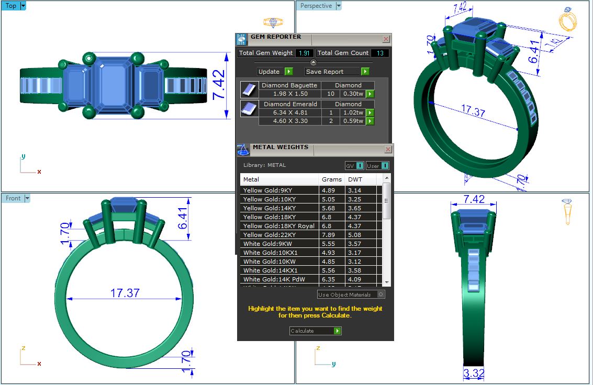Screen dimensions: 593x385
Task: Click the Grams column header
Action: (331, 179)
